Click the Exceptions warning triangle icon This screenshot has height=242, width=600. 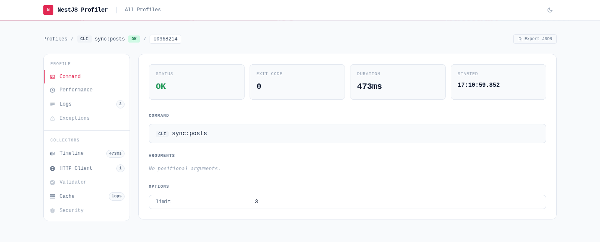pyautogui.click(x=52, y=118)
